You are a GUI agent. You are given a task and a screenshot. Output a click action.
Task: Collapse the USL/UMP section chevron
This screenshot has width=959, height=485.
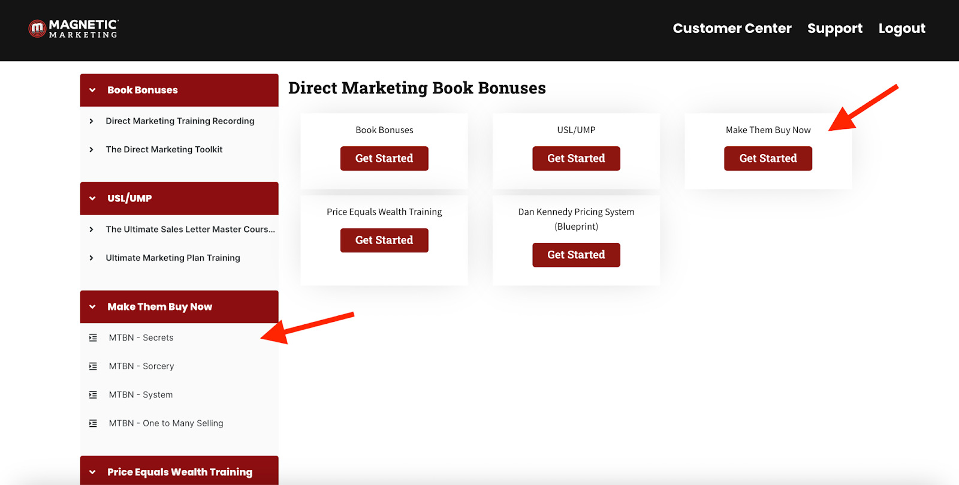coord(92,198)
